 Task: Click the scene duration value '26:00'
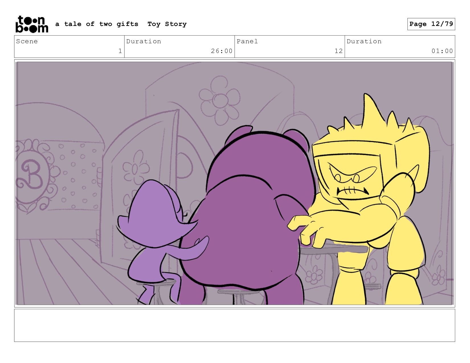[222, 51]
